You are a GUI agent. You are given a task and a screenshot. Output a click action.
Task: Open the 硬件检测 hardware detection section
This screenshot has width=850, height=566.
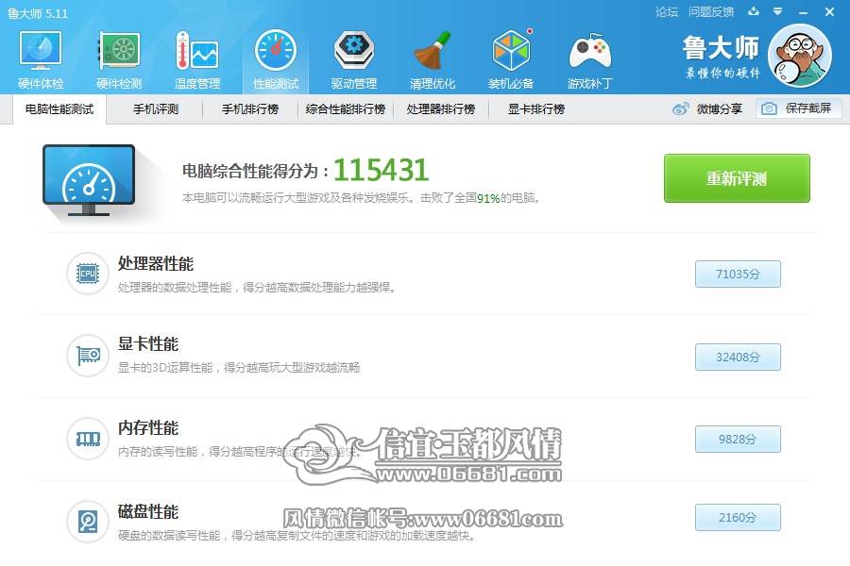coord(119,59)
